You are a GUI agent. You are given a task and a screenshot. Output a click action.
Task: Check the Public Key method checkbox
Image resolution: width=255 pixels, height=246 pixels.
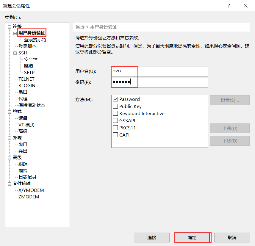click(115, 106)
